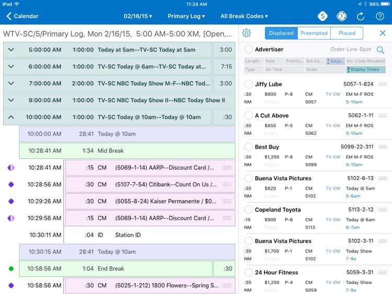Tap the S circle icon in header
The width and height of the screenshot is (392, 294).
coord(322,16)
